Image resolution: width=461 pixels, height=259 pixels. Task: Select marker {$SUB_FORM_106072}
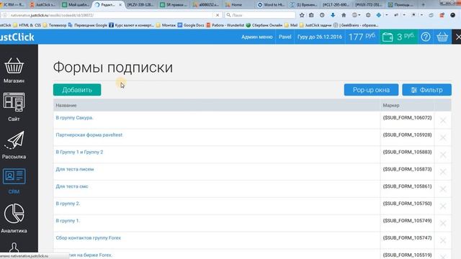pos(407,118)
